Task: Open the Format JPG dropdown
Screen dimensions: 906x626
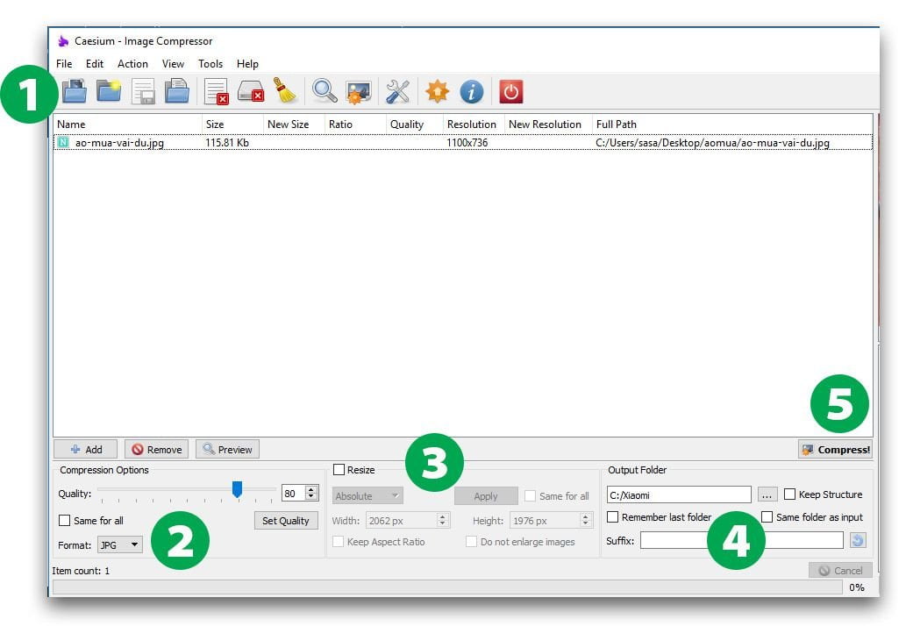Action: [x=120, y=544]
